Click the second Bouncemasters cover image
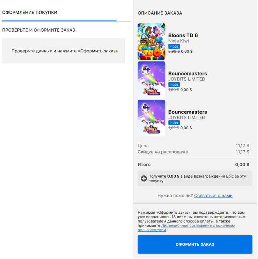258x259 pixels. tap(151, 118)
